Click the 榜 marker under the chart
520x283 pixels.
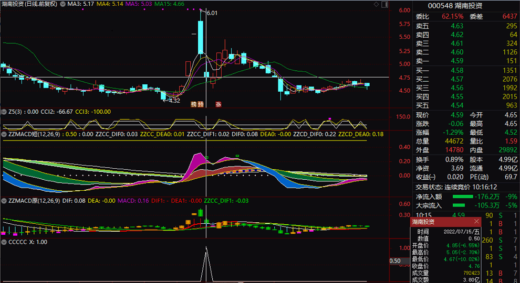click(x=194, y=104)
